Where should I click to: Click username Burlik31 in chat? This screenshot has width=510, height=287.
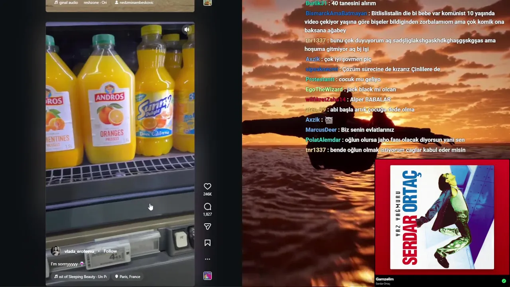316,3
